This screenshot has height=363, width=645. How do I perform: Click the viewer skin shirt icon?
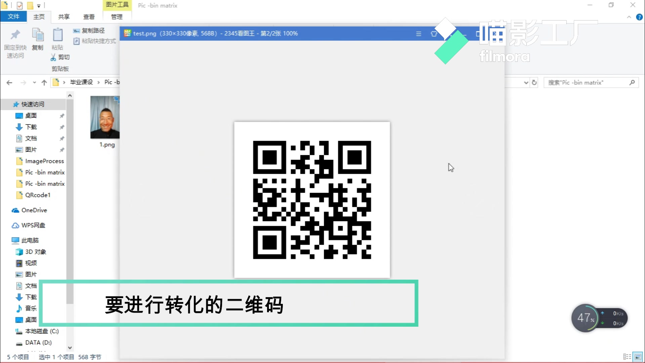click(434, 34)
